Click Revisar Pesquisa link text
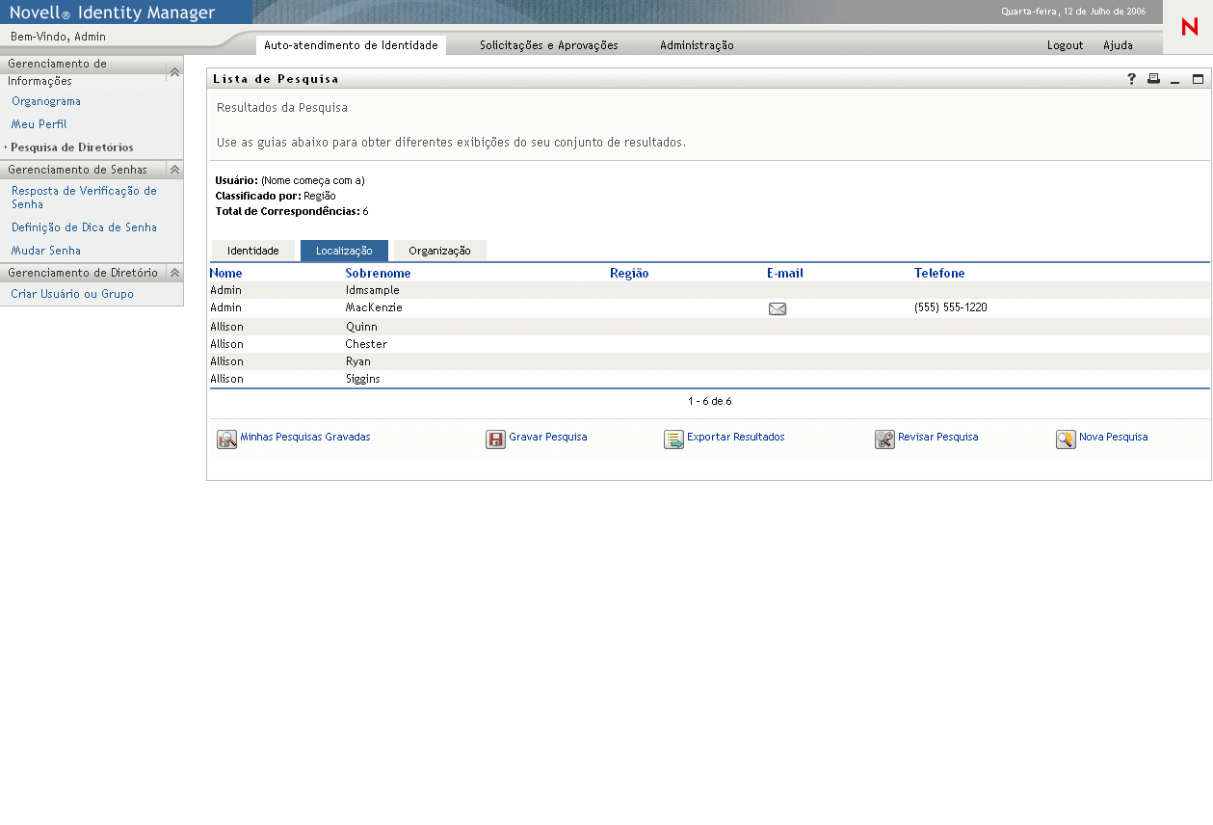The image size is (1213, 825). (x=938, y=437)
